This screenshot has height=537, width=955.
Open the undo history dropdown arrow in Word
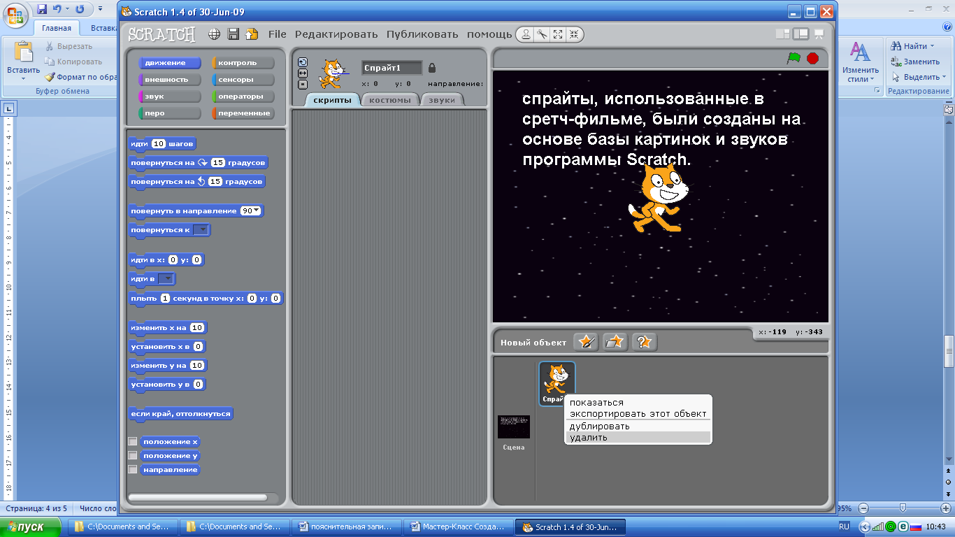pos(68,9)
